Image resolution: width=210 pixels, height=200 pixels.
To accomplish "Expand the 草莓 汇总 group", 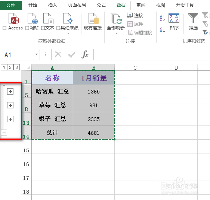I will click(10, 105).
